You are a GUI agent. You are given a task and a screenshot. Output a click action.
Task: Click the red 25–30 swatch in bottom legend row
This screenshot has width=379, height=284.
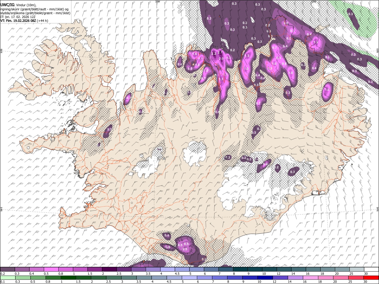click(x=356, y=277)
